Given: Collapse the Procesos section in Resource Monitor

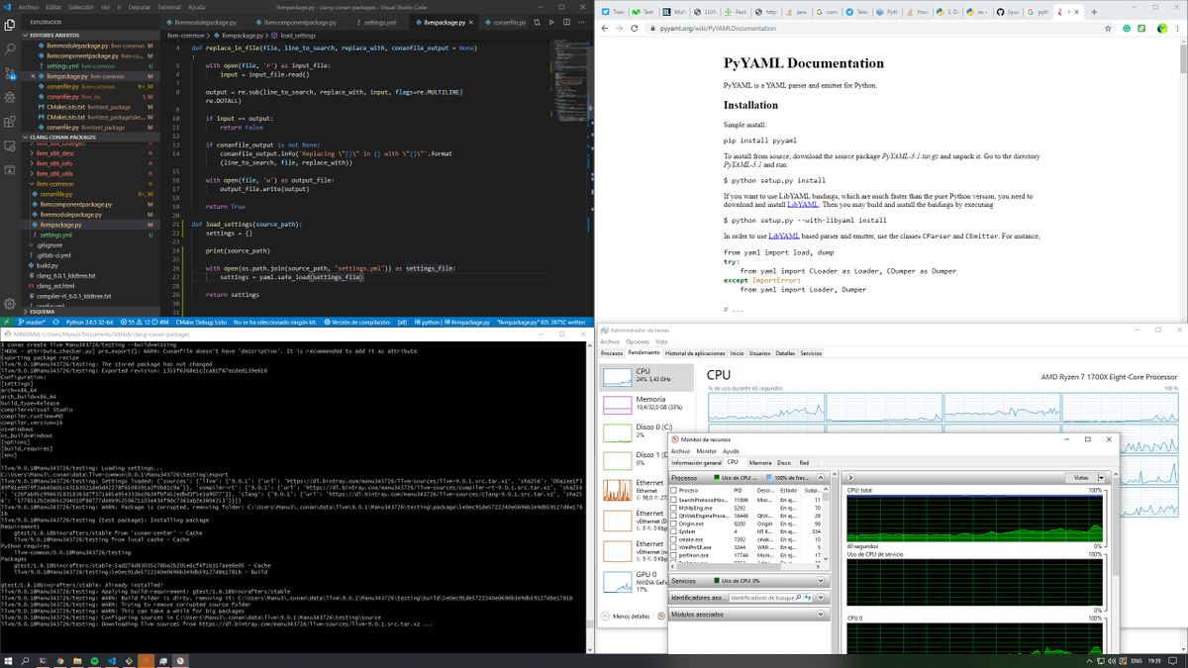Looking at the screenshot, I should coord(821,478).
